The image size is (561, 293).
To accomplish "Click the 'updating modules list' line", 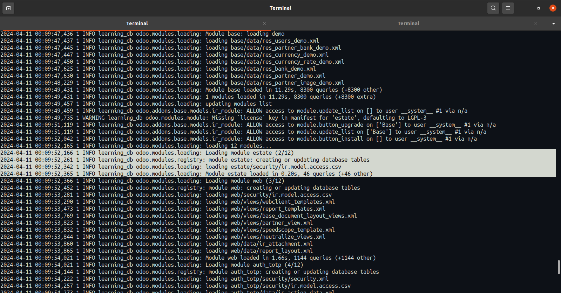I will (136, 104).
